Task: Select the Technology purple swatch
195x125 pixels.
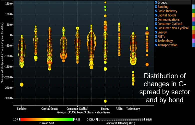Action: pyautogui.click(x=194, y=41)
